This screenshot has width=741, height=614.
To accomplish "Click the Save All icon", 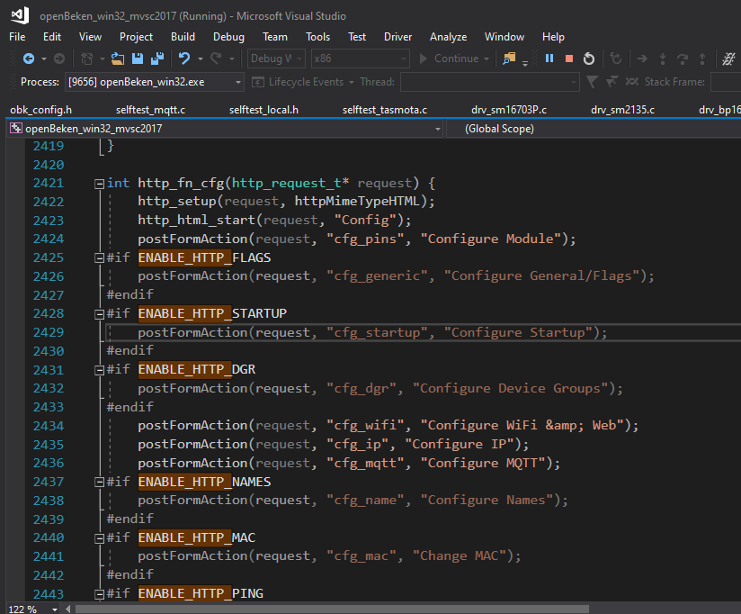I will click(156, 59).
